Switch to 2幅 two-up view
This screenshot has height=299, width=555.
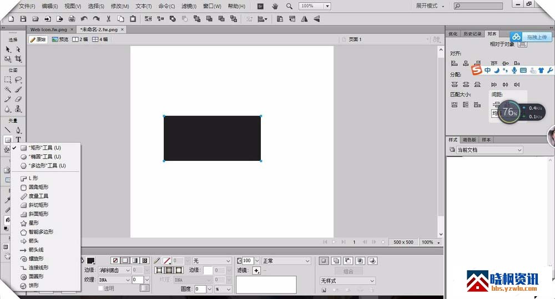point(80,39)
